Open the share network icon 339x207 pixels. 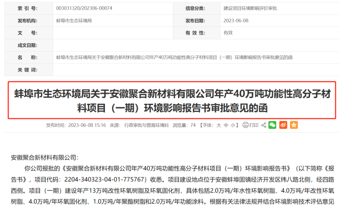pyautogui.click(x=264, y=125)
